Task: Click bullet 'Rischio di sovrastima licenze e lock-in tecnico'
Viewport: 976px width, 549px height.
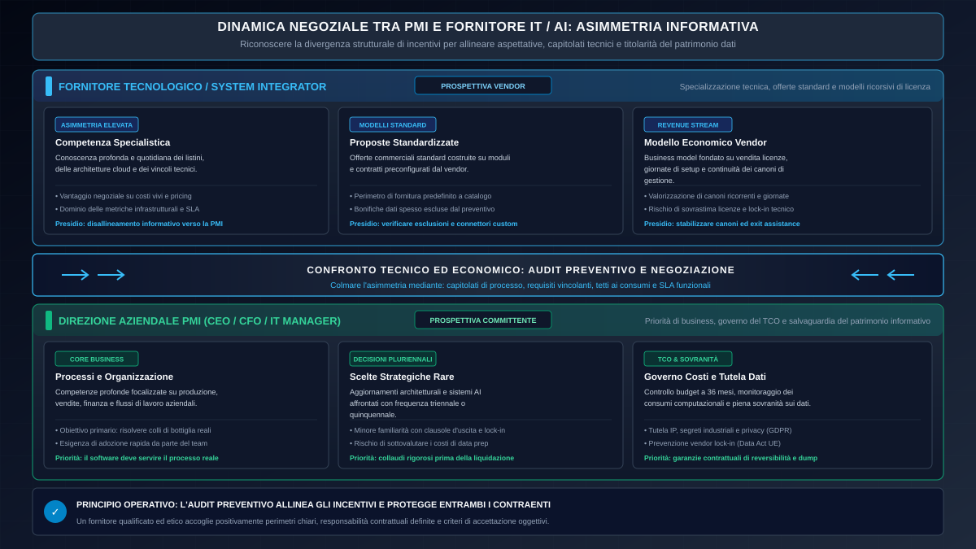Action: [x=719, y=209]
